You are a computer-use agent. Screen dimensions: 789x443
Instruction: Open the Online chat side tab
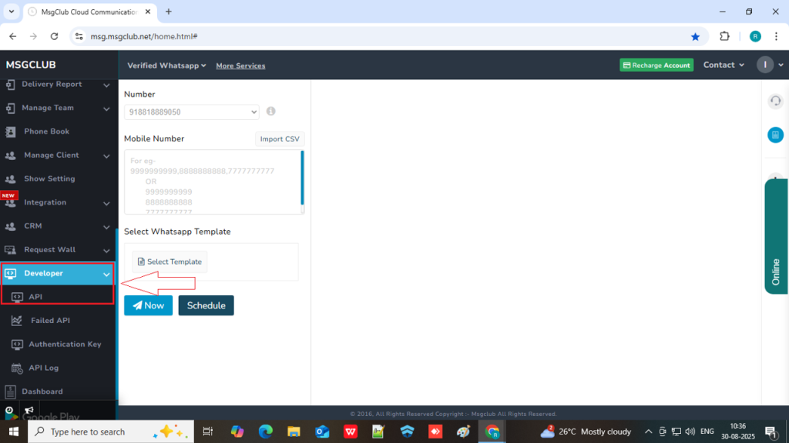[776, 236]
